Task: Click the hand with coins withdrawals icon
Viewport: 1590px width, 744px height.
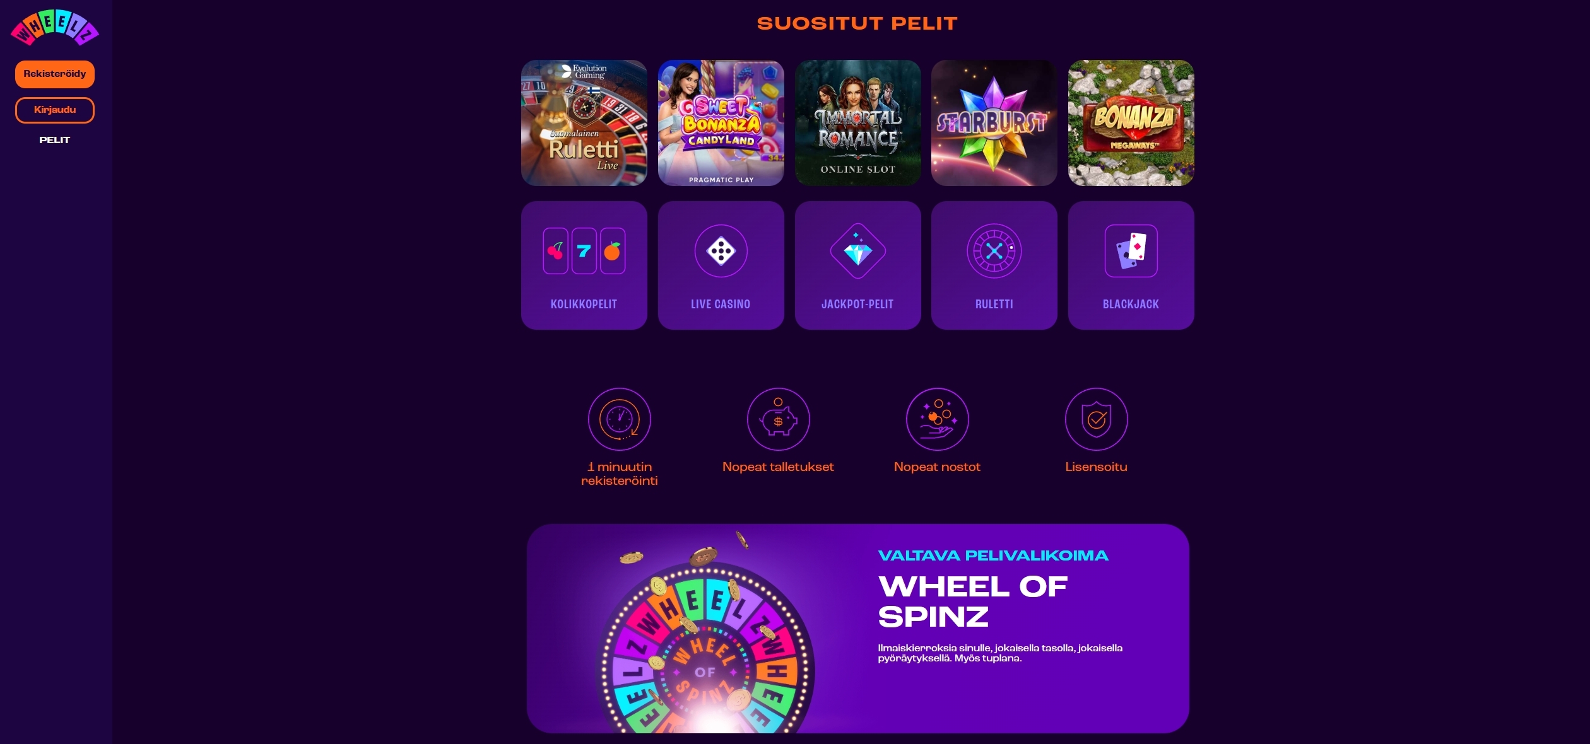Action: pos(937,419)
